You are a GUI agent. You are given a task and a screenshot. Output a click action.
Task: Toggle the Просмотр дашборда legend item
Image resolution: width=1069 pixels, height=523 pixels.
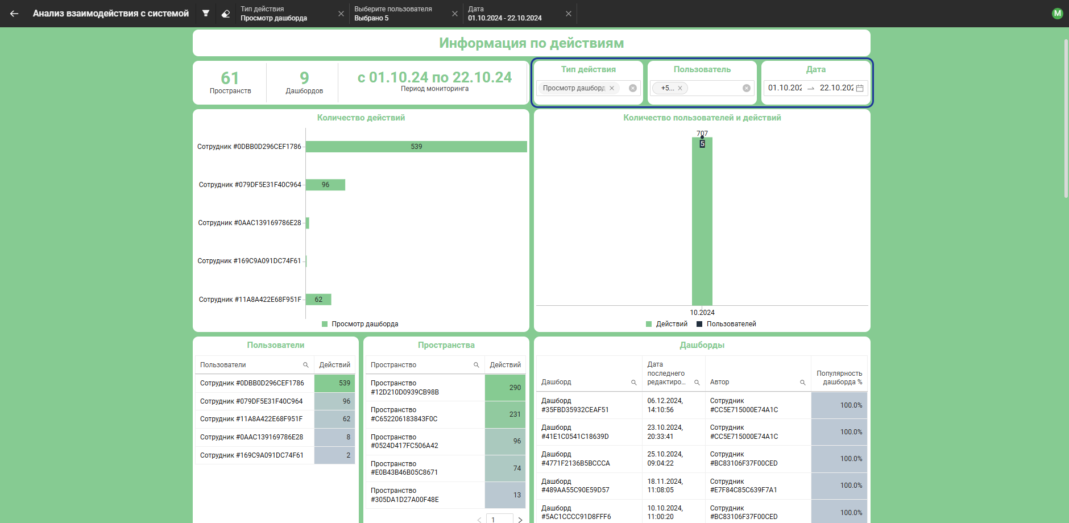point(360,324)
